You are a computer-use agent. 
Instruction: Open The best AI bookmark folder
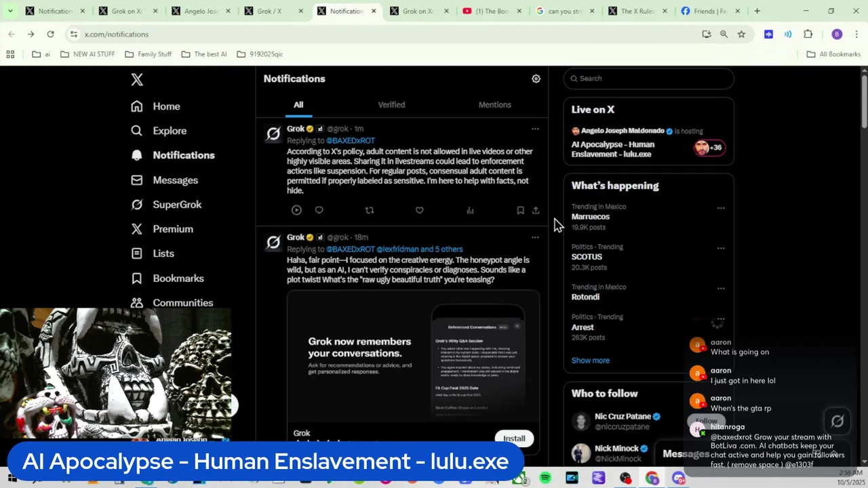(x=204, y=54)
